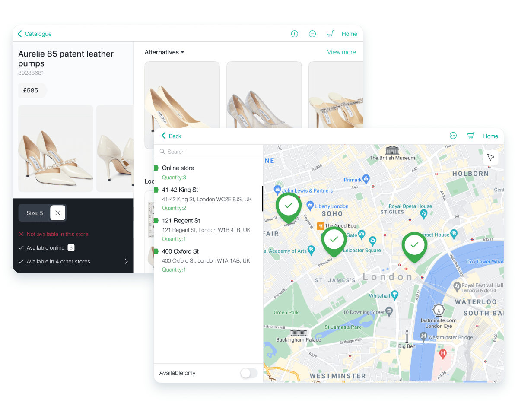Open more options in store locator header

tap(453, 136)
